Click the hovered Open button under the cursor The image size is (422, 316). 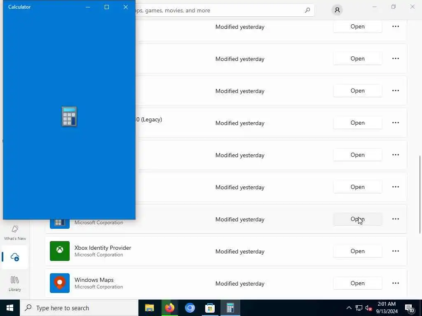click(357, 219)
